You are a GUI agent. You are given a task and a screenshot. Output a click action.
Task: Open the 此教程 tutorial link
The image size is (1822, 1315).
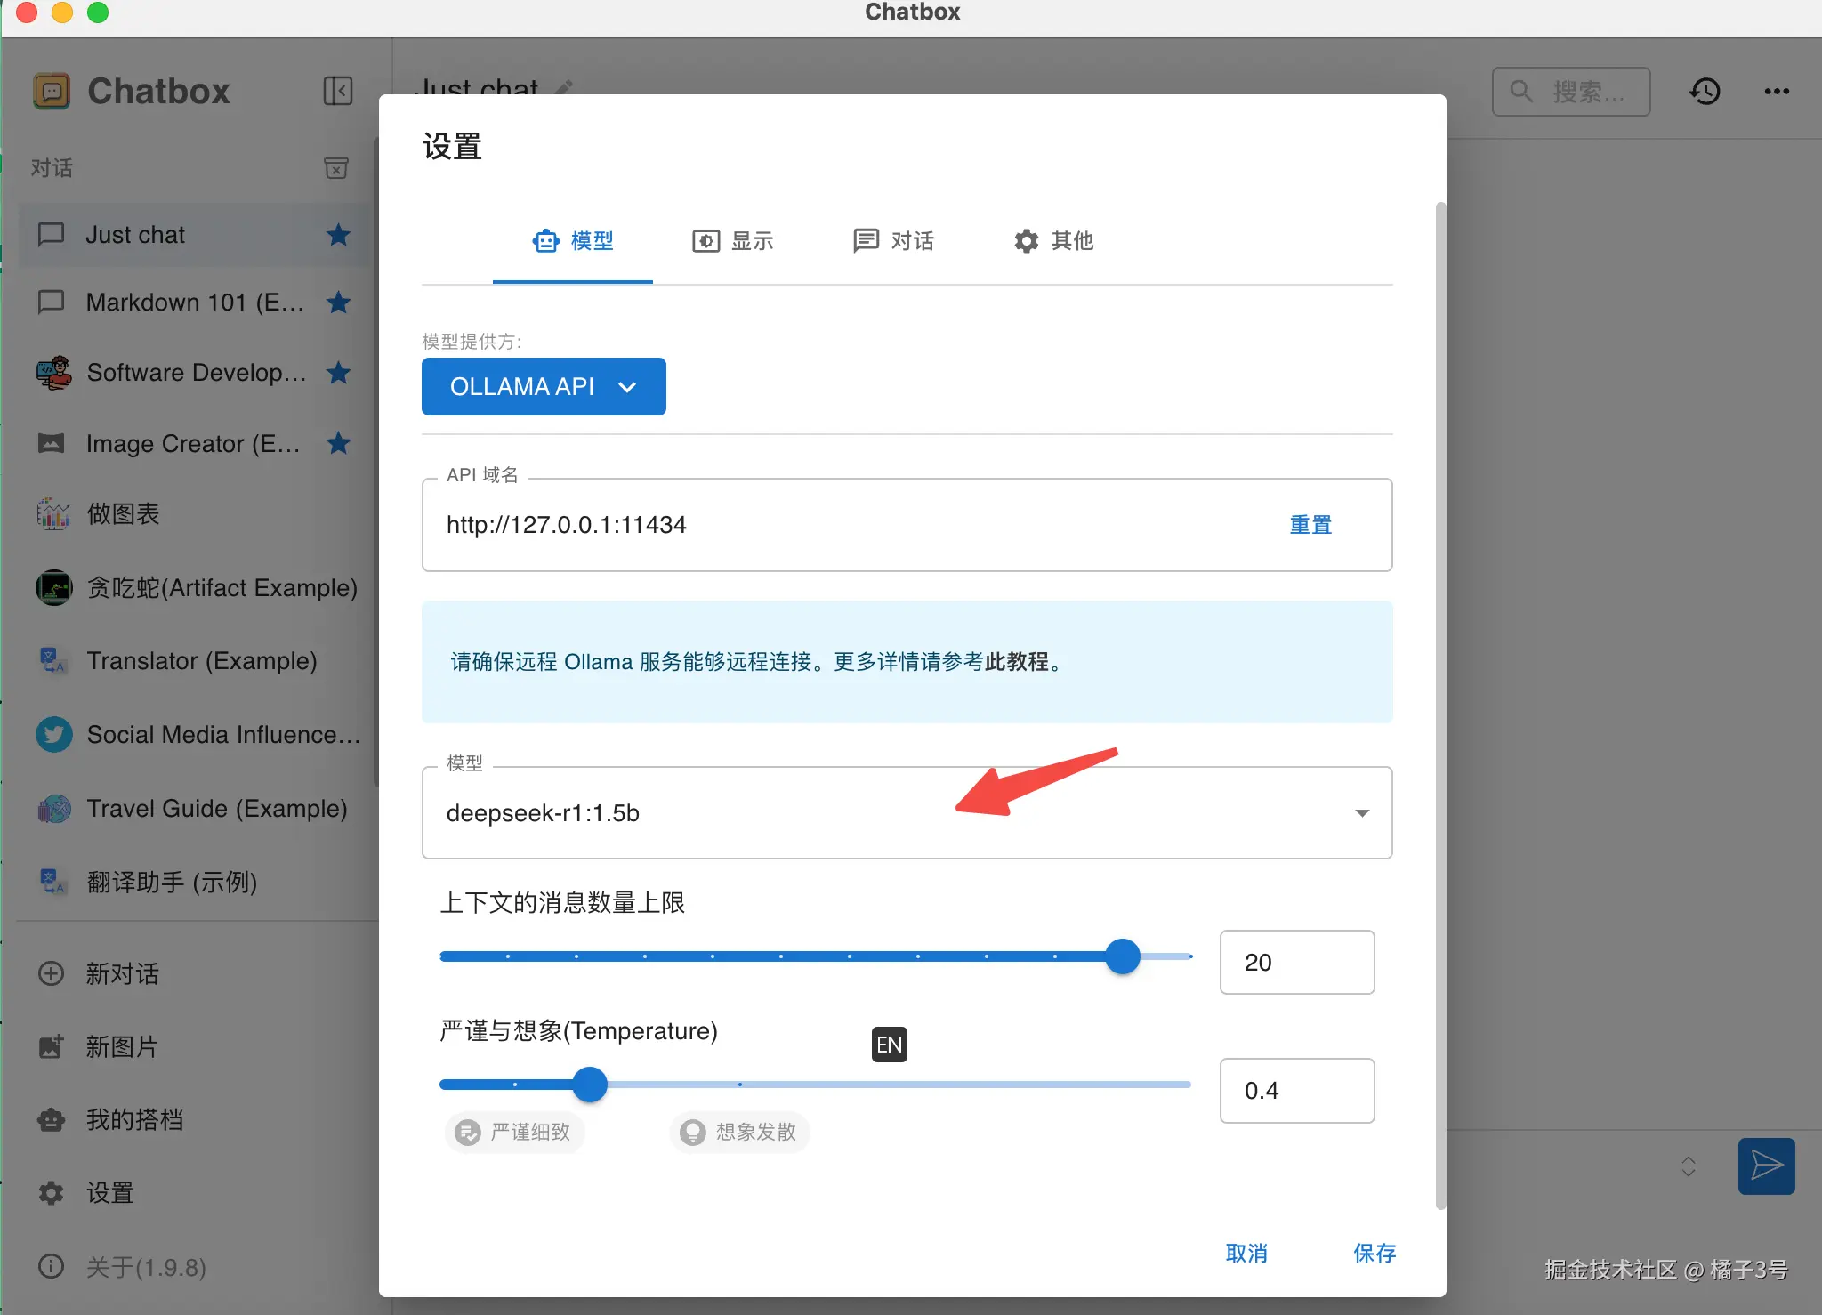pyautogui.click(x=1017, y=662)
